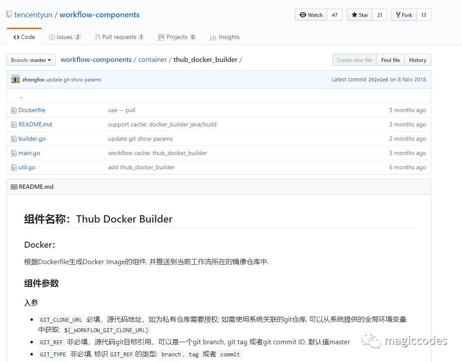
Task: Open the workflow-components repository title link
Action: (x=99, y=15)
